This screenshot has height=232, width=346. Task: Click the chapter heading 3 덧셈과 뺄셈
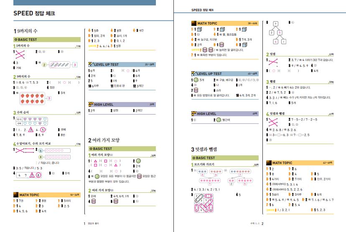pos(209,149)
